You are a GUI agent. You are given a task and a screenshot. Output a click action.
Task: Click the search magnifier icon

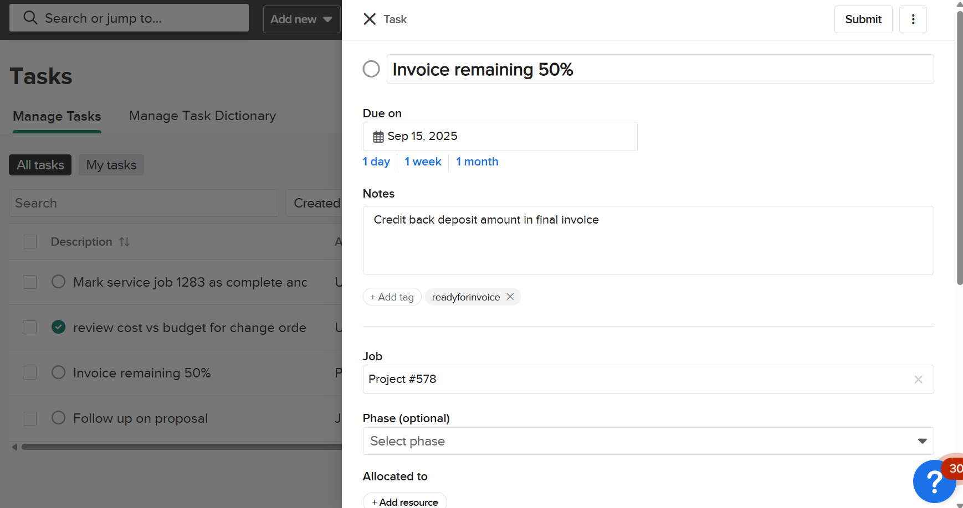pos(30,18)
